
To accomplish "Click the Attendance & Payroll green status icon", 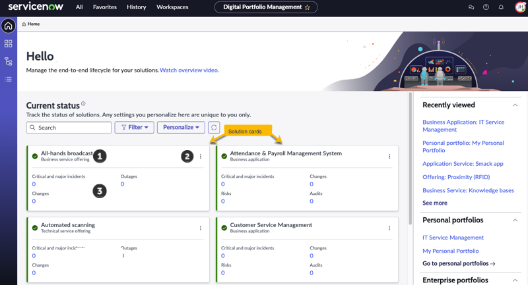I will click(224, 156).
